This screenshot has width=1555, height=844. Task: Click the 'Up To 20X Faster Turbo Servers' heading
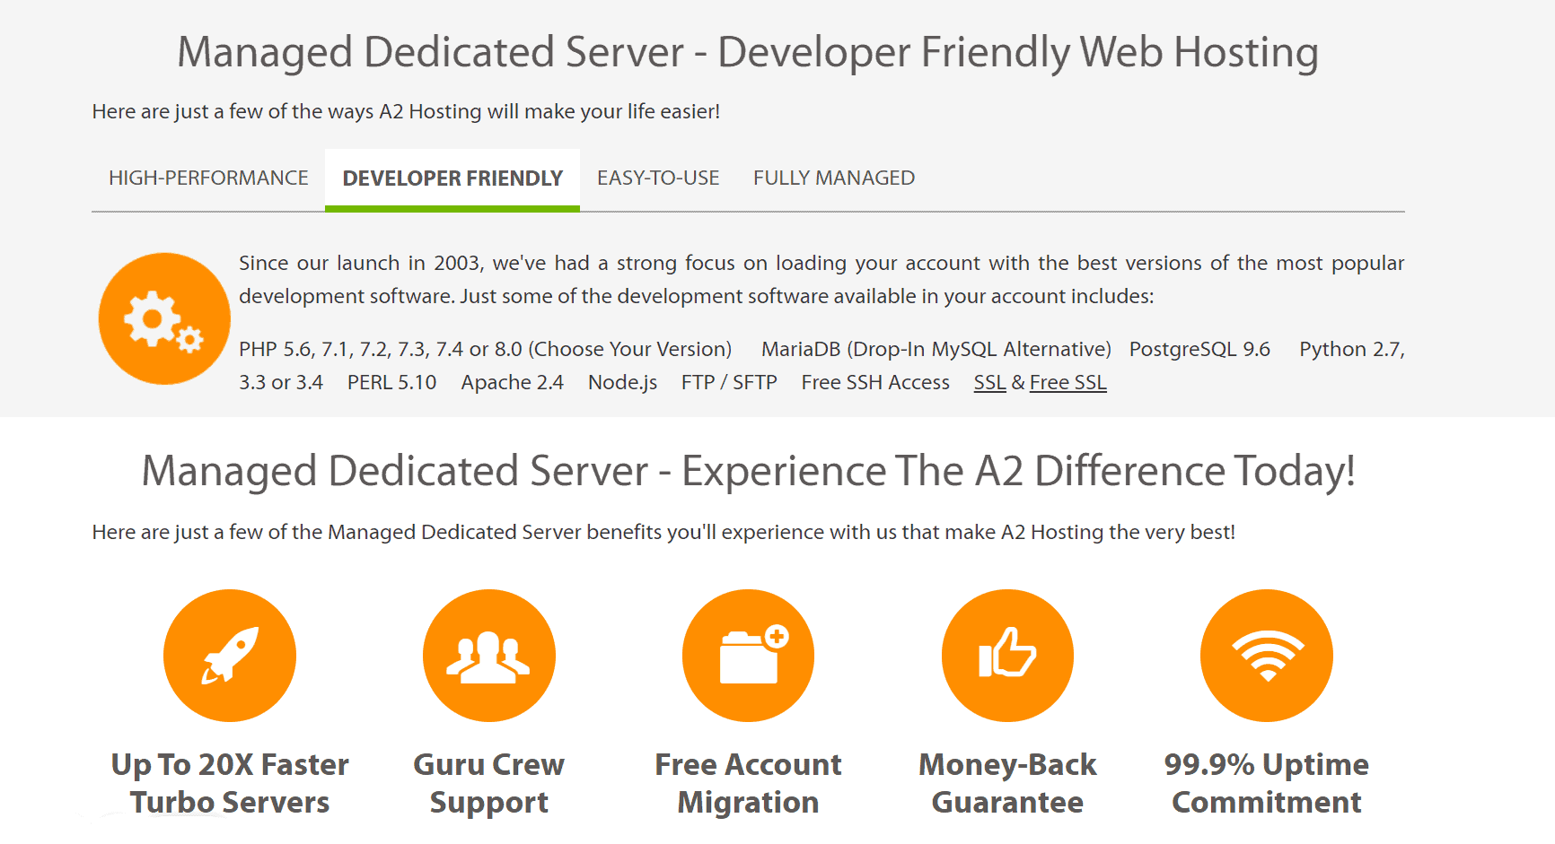click(230, 783)
